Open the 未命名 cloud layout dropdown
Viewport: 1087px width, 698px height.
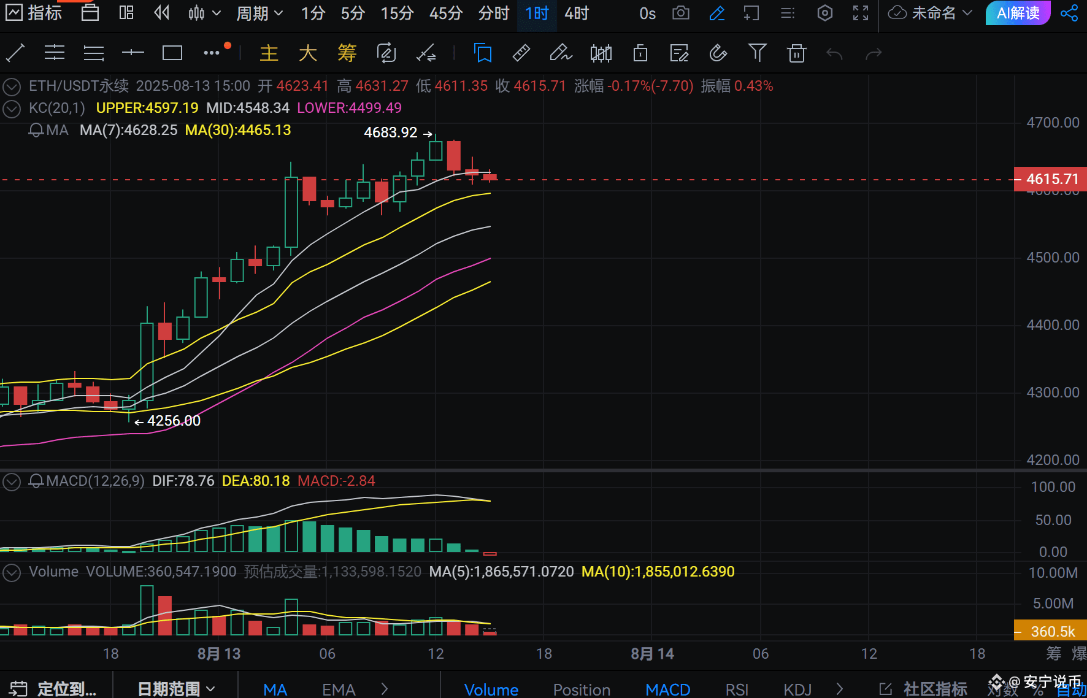tap(931, 13)
